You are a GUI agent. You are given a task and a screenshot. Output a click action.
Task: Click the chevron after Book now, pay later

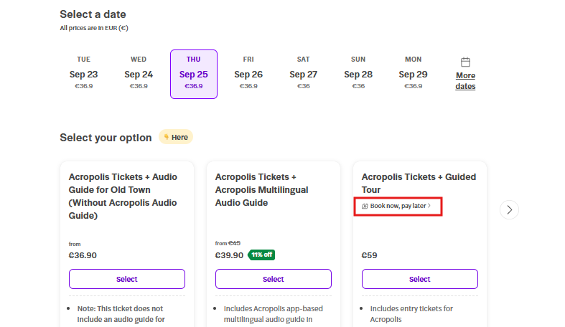[x=429, y=206]
